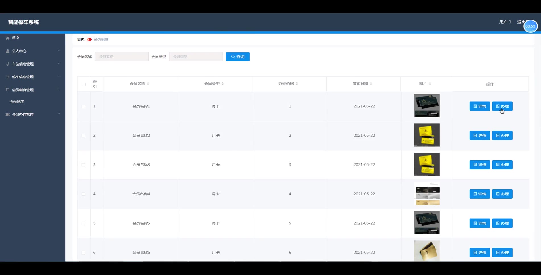Open the VIP card image of 会员名称1

(427, 106)
